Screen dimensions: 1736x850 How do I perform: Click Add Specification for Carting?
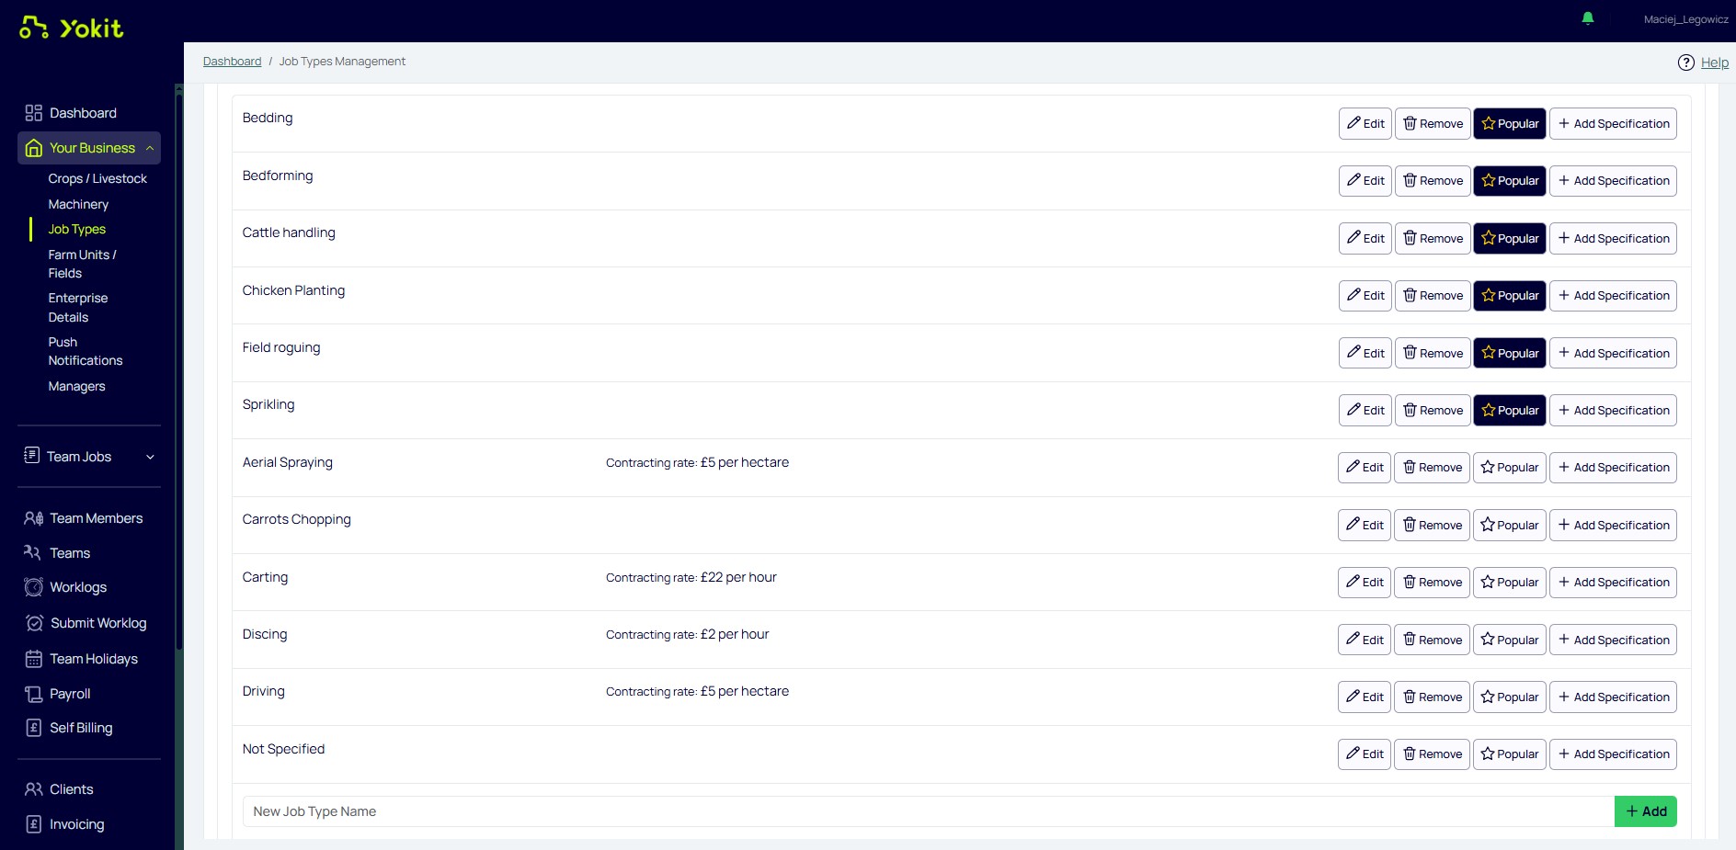click(1613, 583)
